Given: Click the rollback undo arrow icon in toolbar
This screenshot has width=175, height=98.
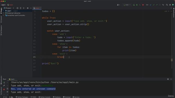Looking at the screenshot, I should pos(163,5).
